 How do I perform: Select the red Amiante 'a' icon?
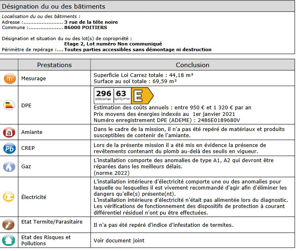click(9, 132)
